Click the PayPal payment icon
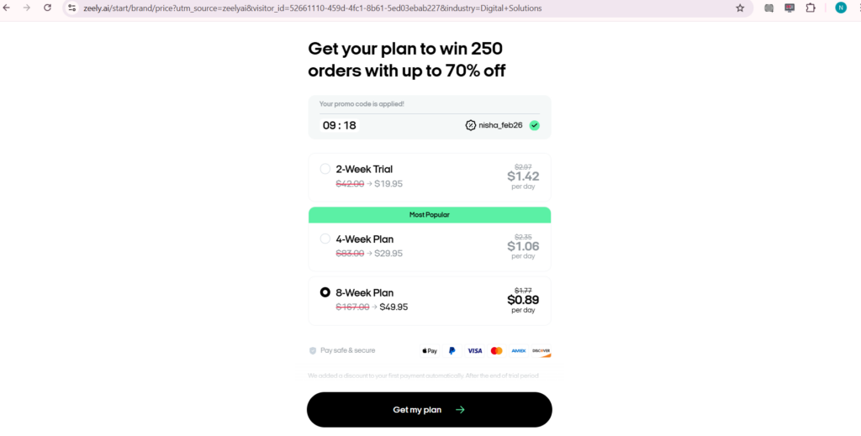 [452, 350]
